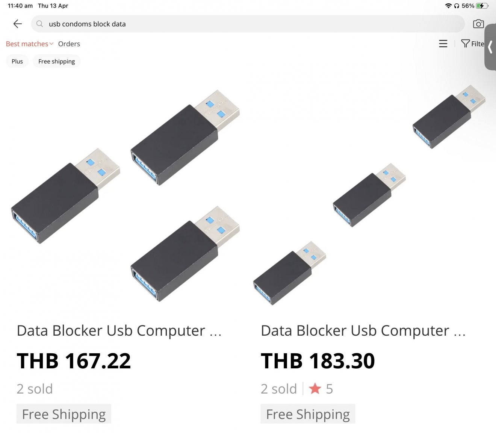Open first Data Blocker Usb Computer title

click(119, 331)
